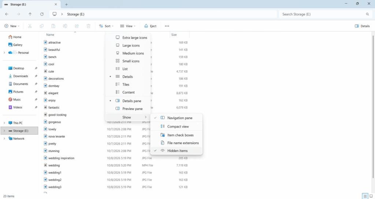Expand the Show submenu
The image size is (375, 199).
tap(128, 117)
